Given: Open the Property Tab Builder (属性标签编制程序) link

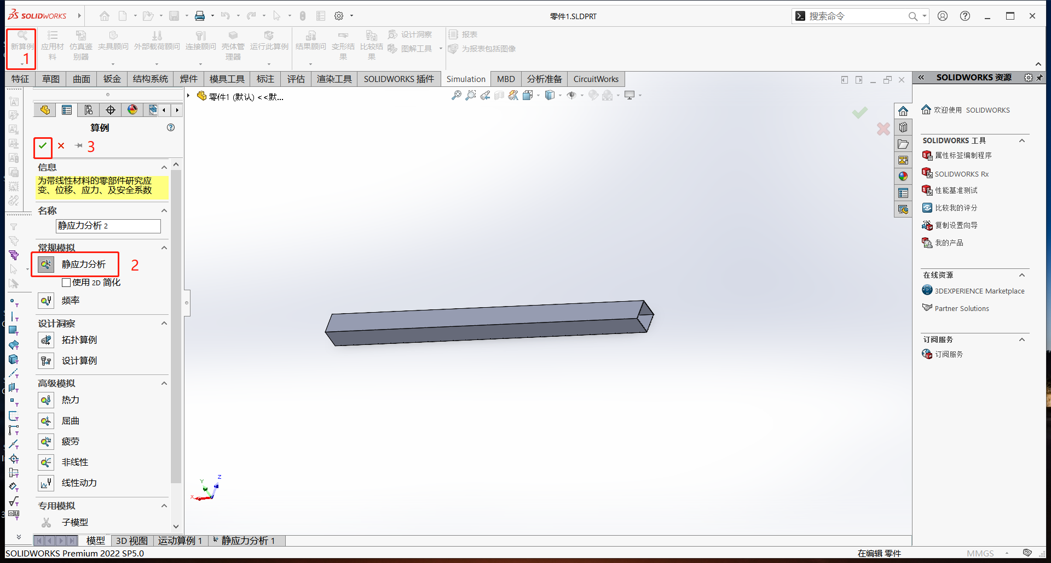Looking at the screenshot, I should coord(963,155).
